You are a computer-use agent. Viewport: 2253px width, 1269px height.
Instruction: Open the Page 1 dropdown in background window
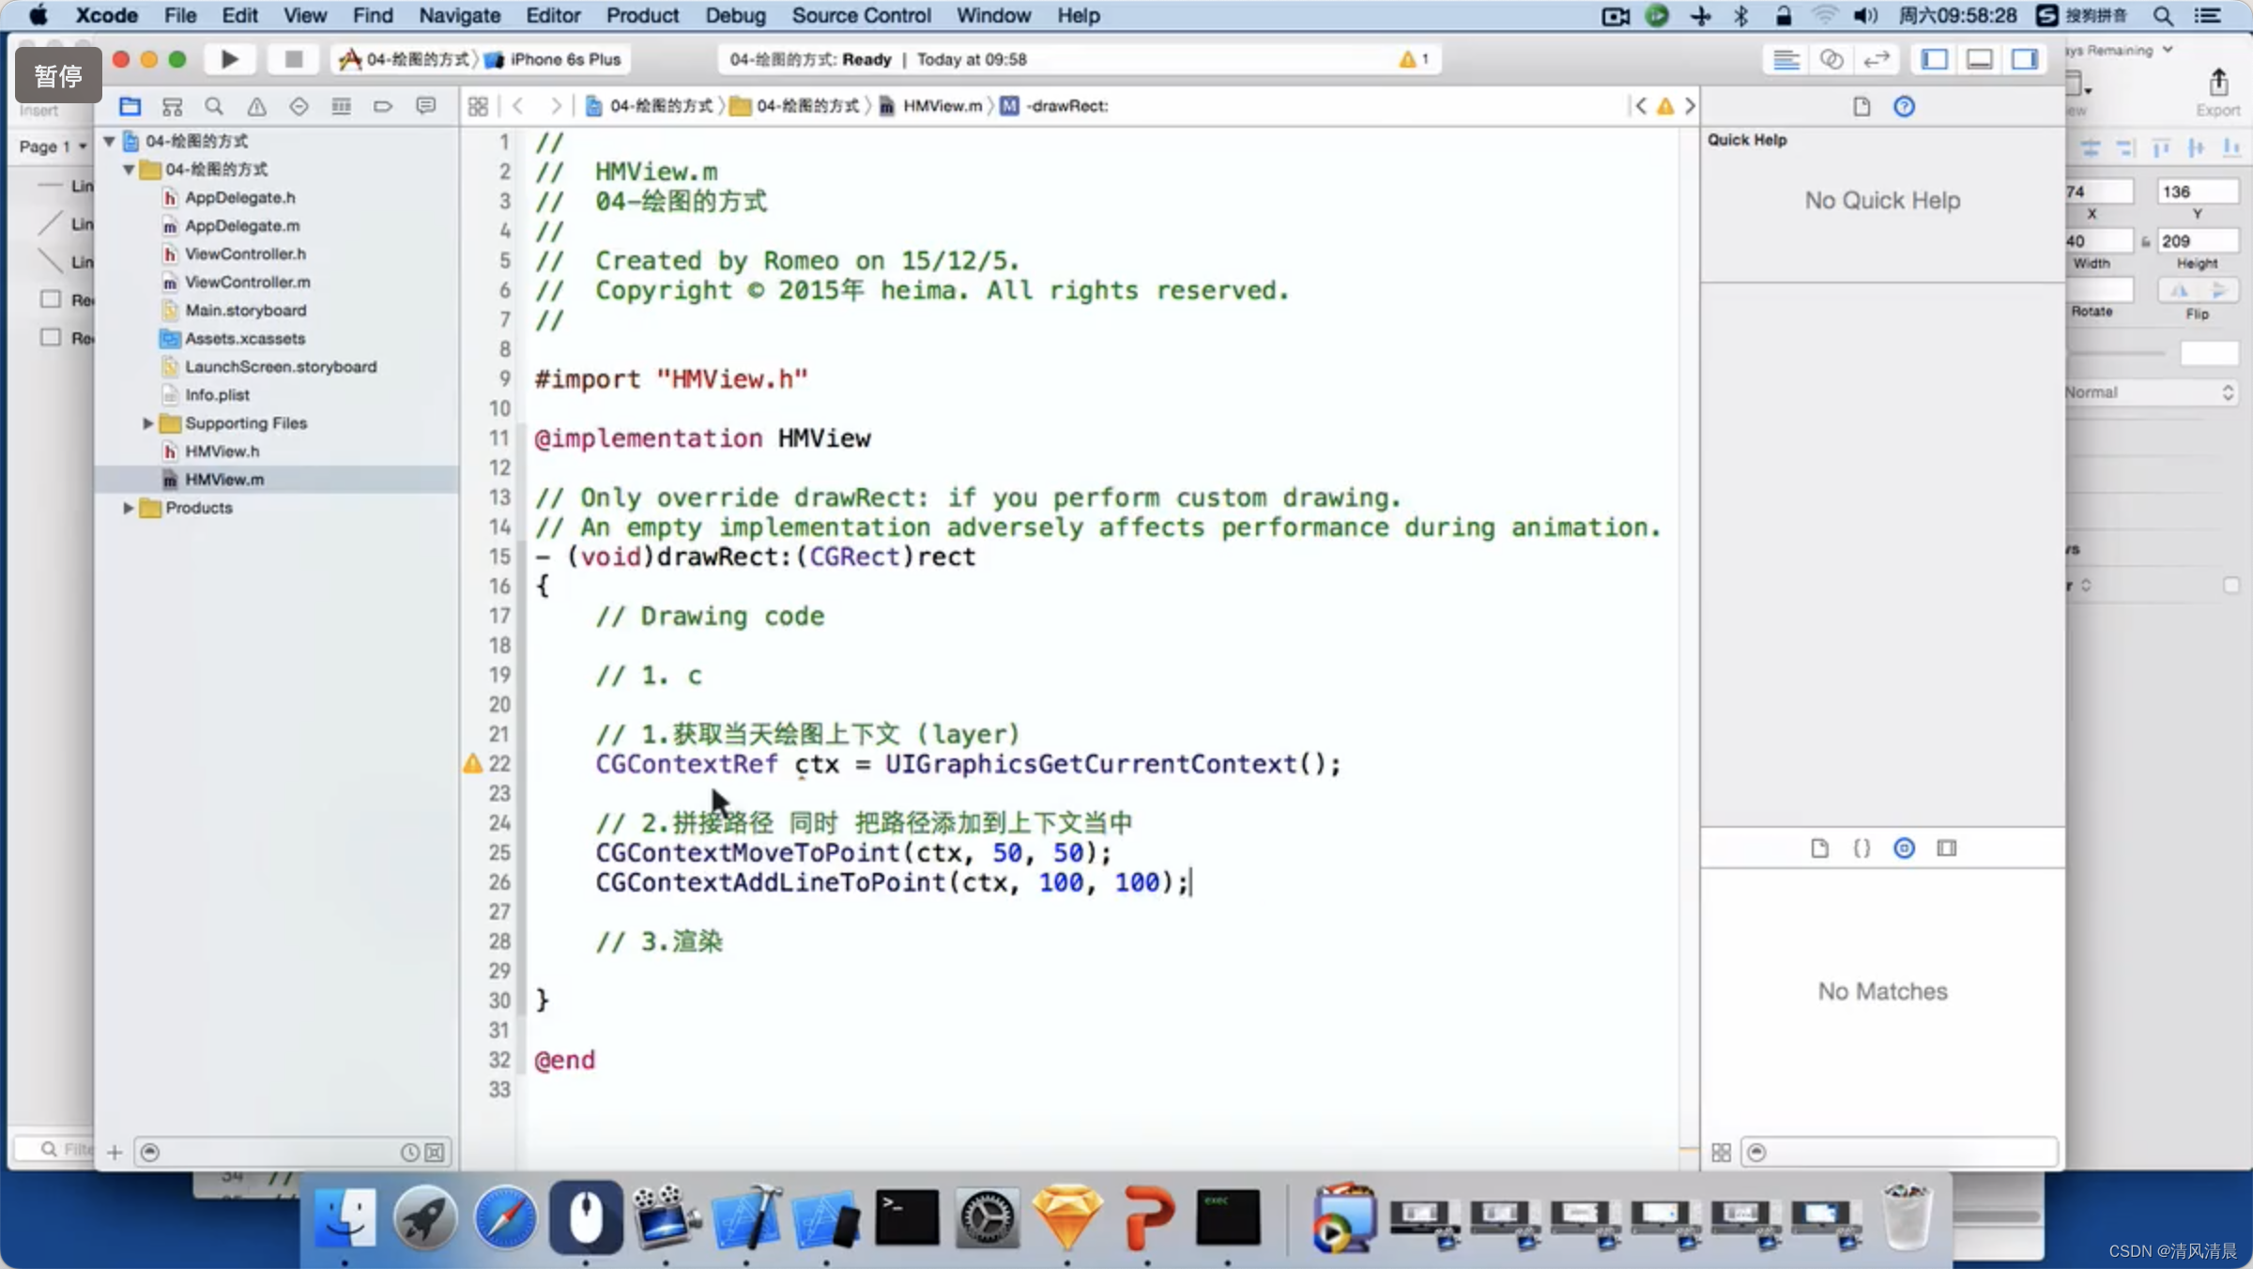(x=53, y=146)
